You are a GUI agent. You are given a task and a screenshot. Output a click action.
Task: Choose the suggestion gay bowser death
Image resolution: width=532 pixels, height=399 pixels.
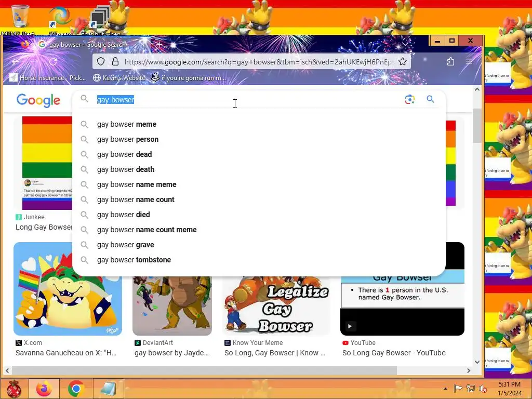pos(259,169)
